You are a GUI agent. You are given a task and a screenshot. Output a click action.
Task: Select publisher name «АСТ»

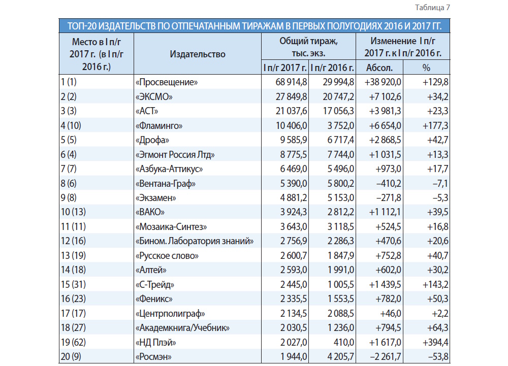pyautogui.click(x=147, y=111)
